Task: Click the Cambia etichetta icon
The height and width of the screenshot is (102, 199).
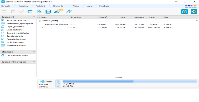Action: coord(3,36)
